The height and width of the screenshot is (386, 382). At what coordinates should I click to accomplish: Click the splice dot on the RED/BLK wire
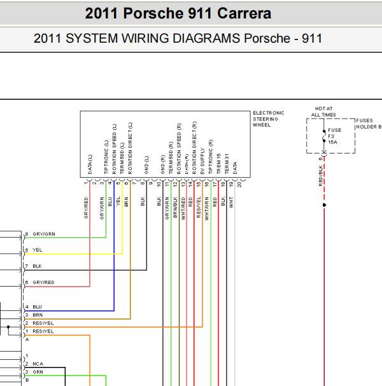pyautogui.click(x=324, y=205)
